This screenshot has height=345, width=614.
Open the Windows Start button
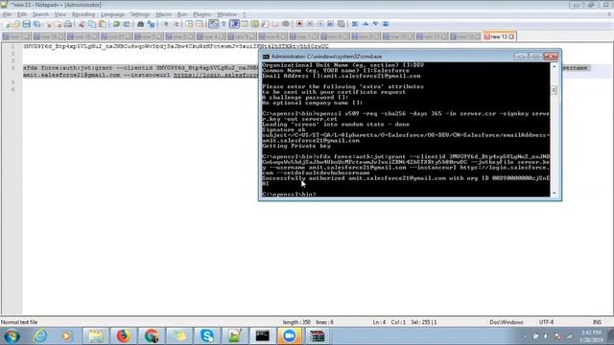tap(12, 336)
